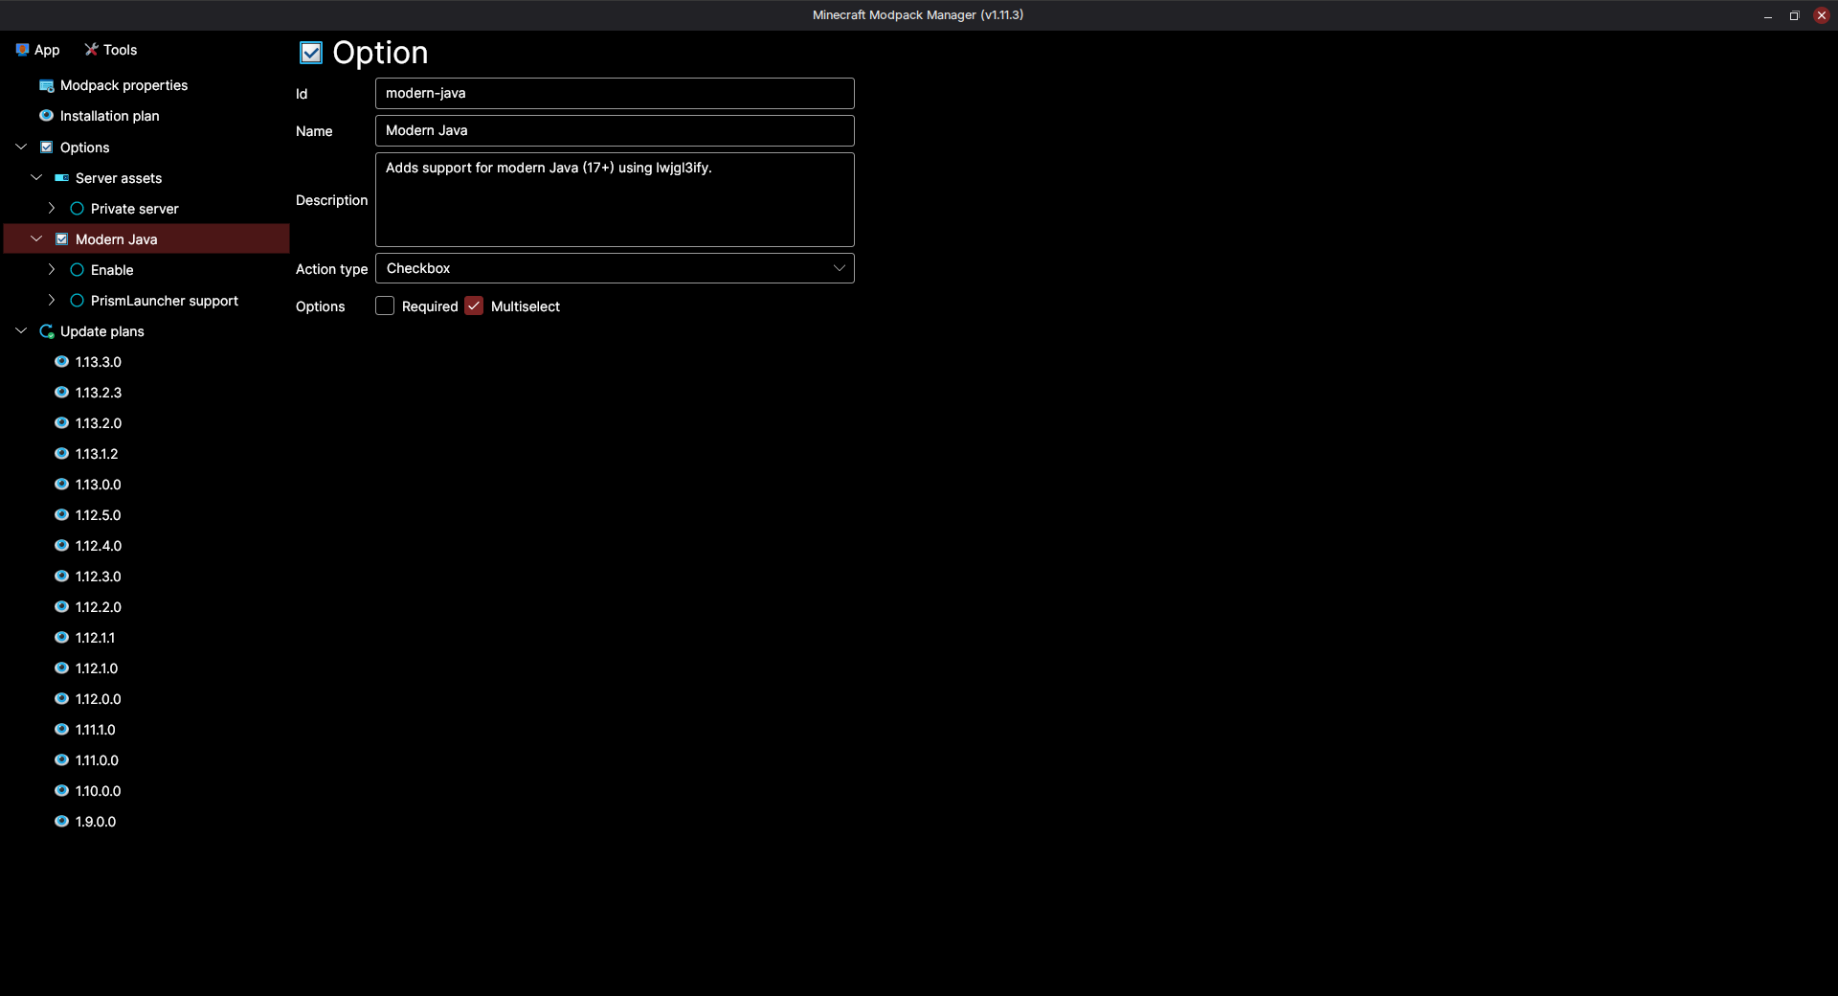The width and height of the screenshot is (1838, 996).
Task: Select update plan 1.11.0.0
Action: tap(97, 760)
